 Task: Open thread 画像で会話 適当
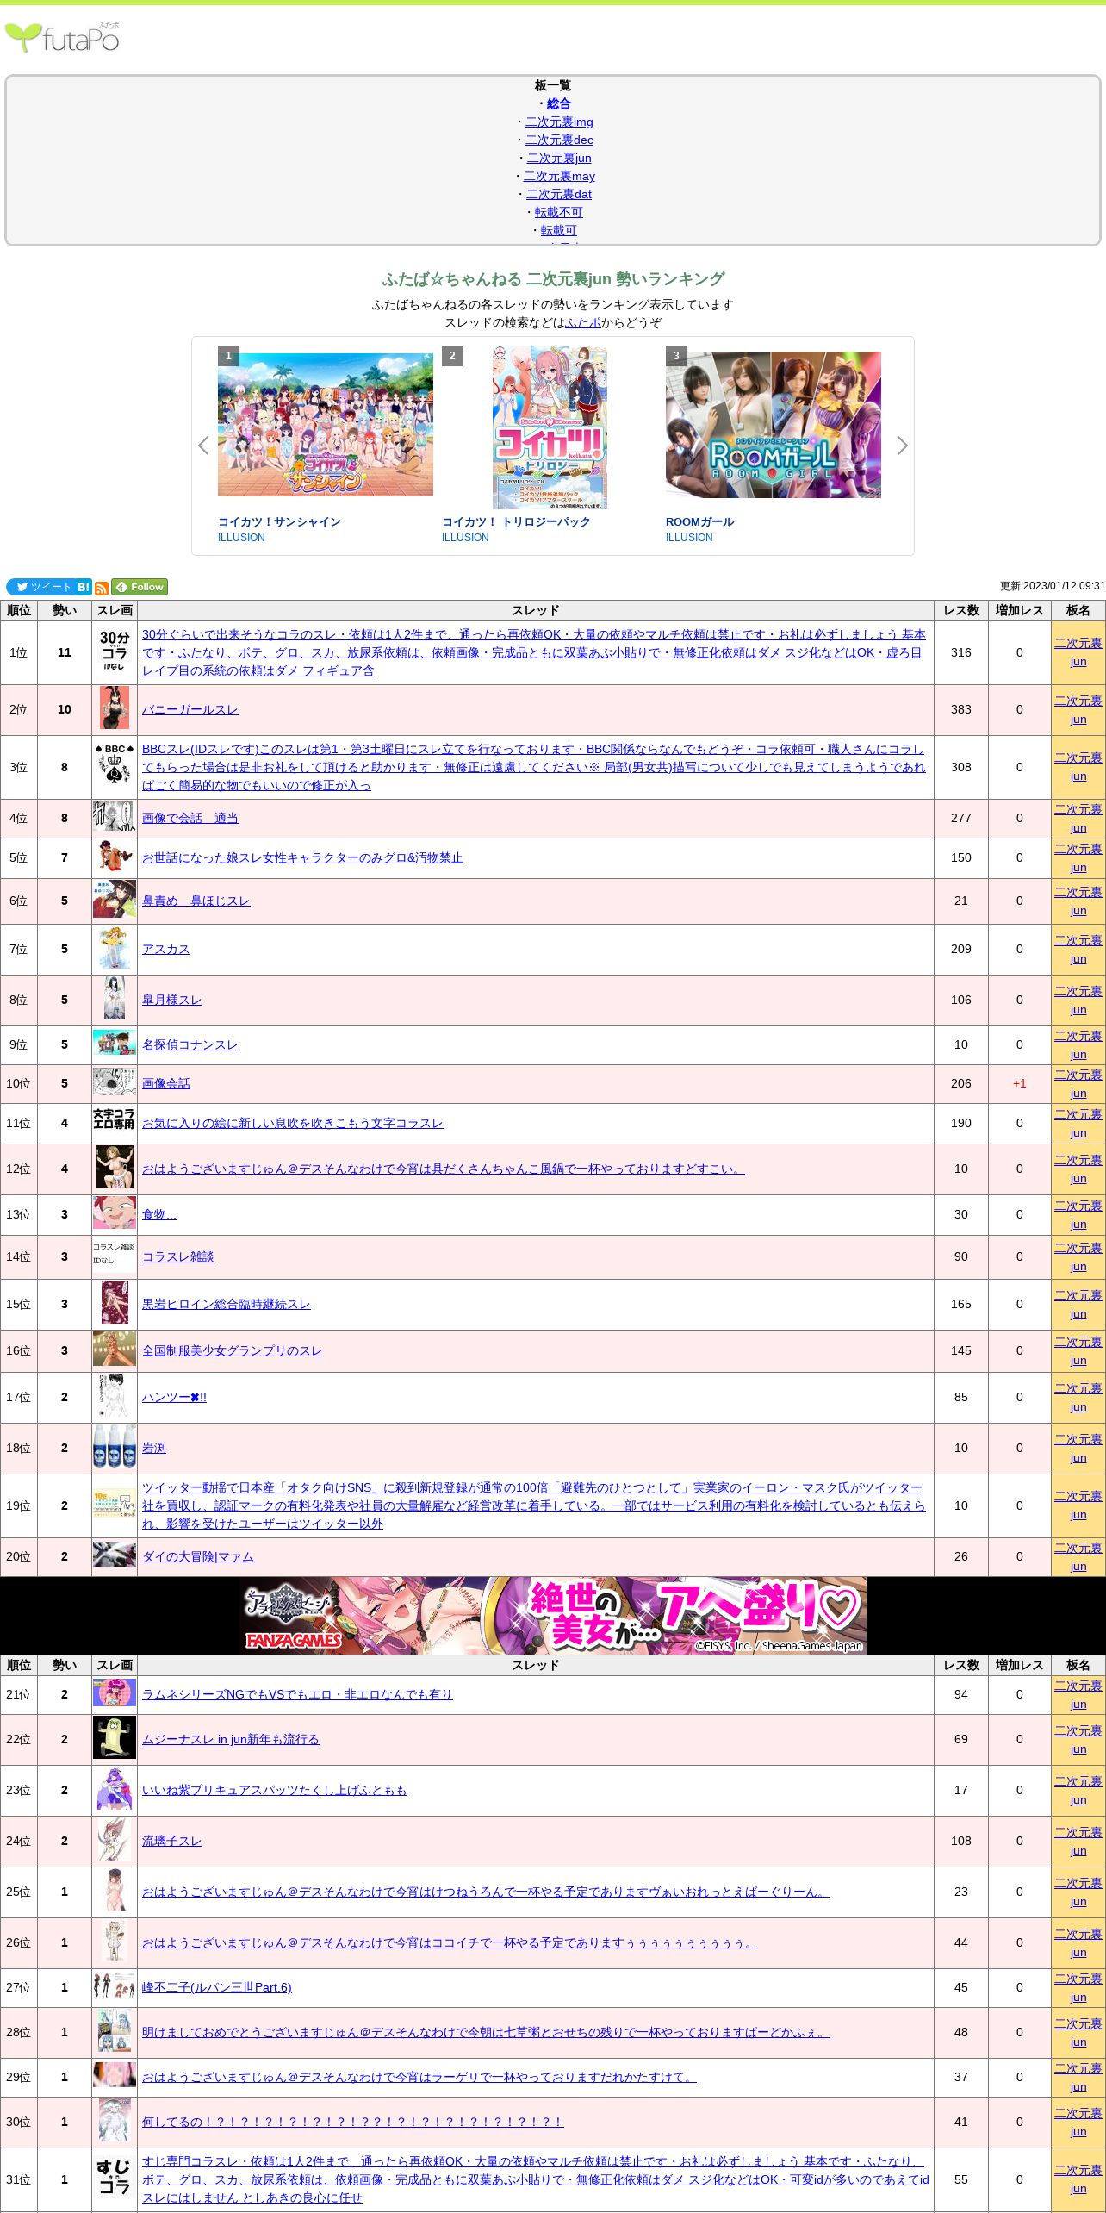tap(190, 818)
